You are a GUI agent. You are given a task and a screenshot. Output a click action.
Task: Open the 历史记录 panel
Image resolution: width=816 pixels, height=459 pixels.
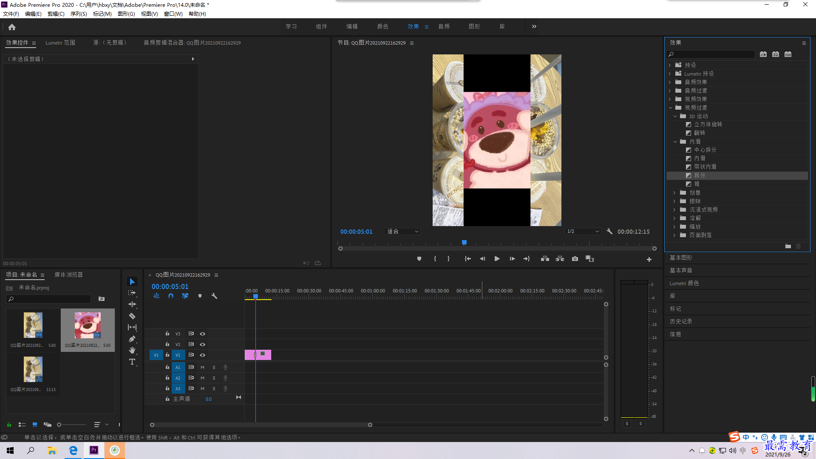click(681, 322)
